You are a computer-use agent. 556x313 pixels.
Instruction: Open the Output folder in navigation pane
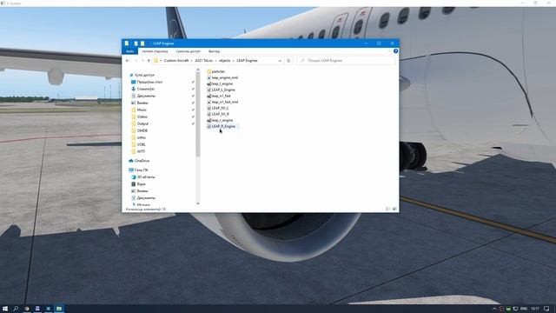140,123
